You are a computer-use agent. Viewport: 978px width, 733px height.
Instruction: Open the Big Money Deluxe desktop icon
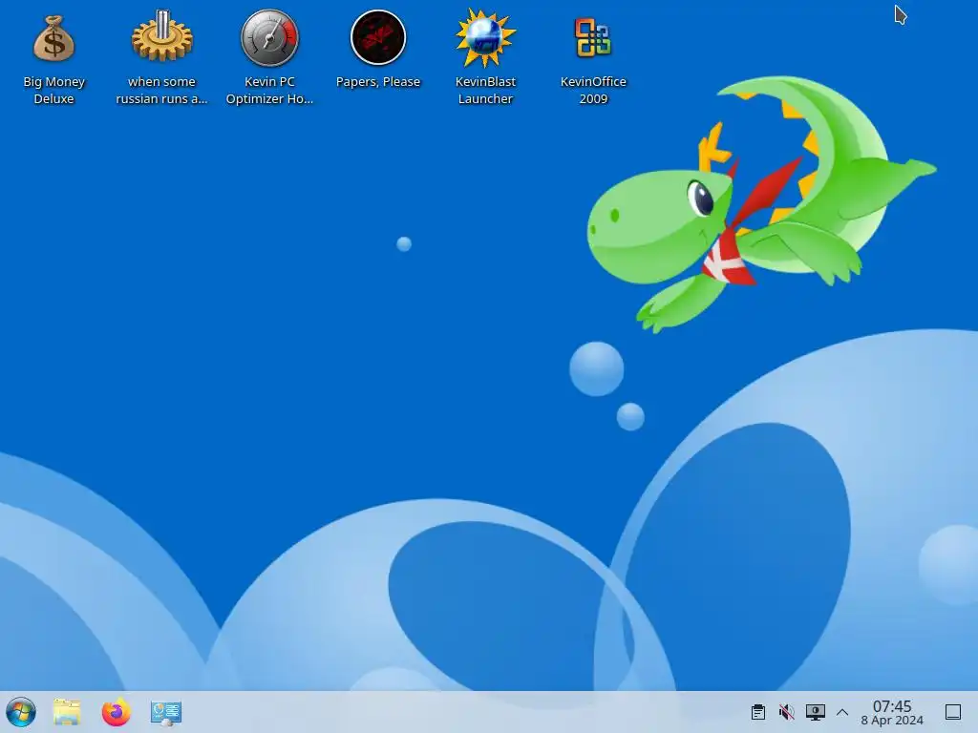point(53,38)
